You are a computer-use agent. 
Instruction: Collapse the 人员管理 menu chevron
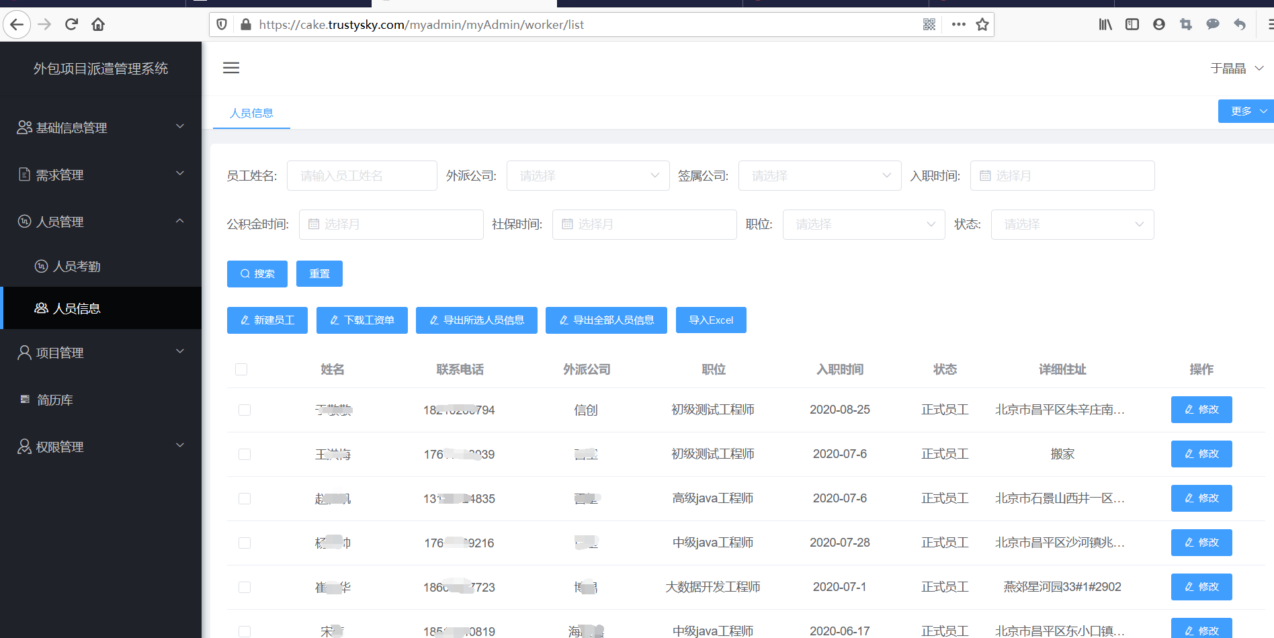180,220
